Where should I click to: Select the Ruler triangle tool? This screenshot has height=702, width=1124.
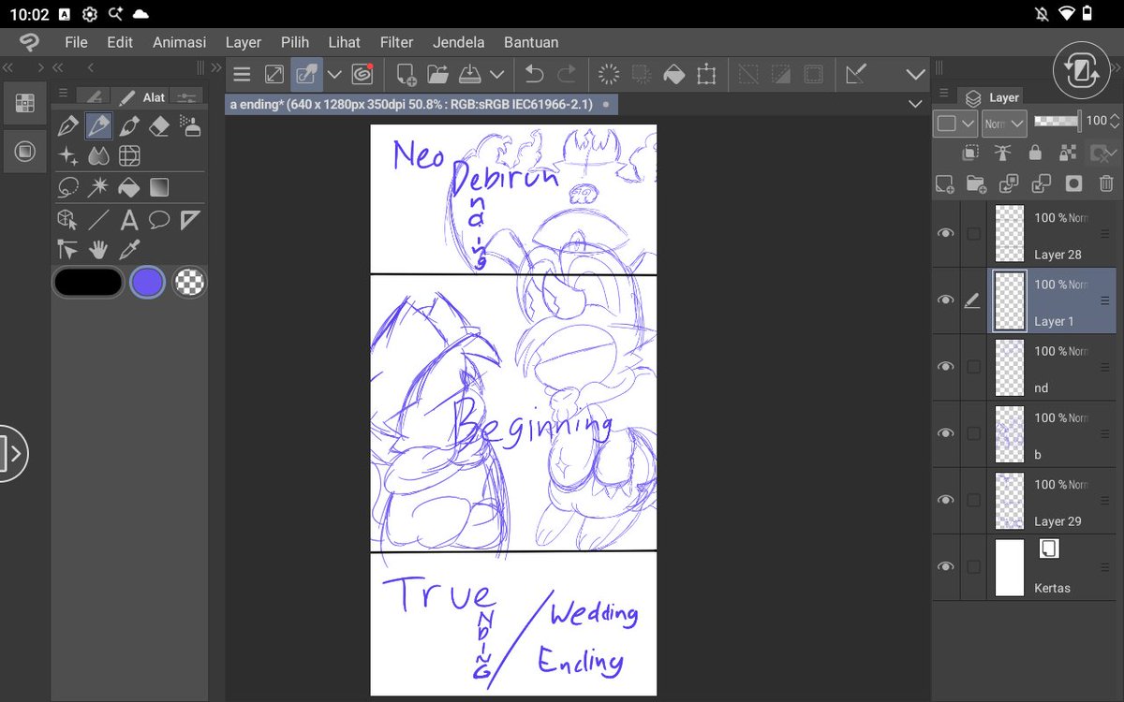click(x=190, y=220)
